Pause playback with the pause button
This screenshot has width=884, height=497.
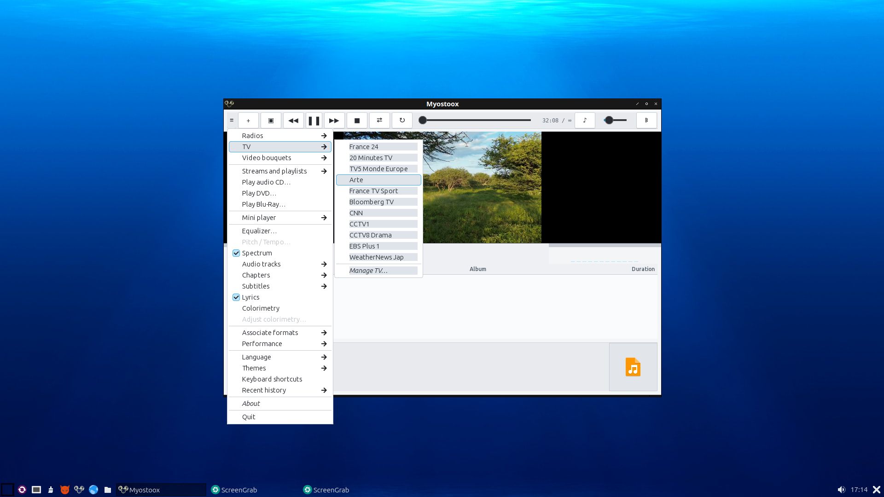coord(314,121)
